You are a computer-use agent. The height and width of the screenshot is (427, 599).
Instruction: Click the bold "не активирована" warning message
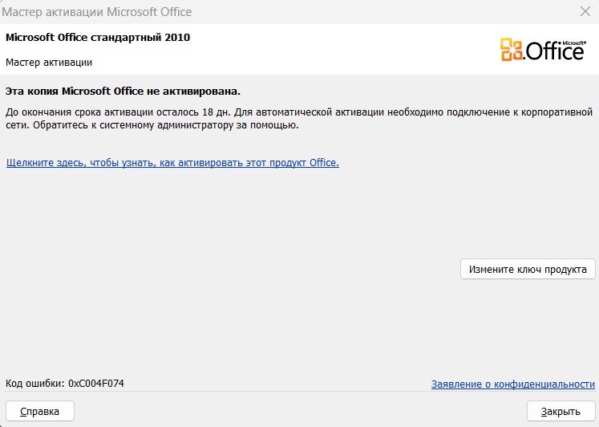pos(123,91)
